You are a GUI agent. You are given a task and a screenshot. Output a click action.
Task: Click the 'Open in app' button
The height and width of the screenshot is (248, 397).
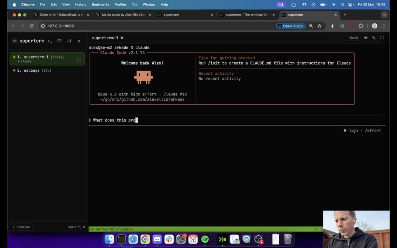coord(290,26)
